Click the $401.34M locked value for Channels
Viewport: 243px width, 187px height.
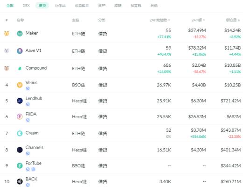pos(231,150)
